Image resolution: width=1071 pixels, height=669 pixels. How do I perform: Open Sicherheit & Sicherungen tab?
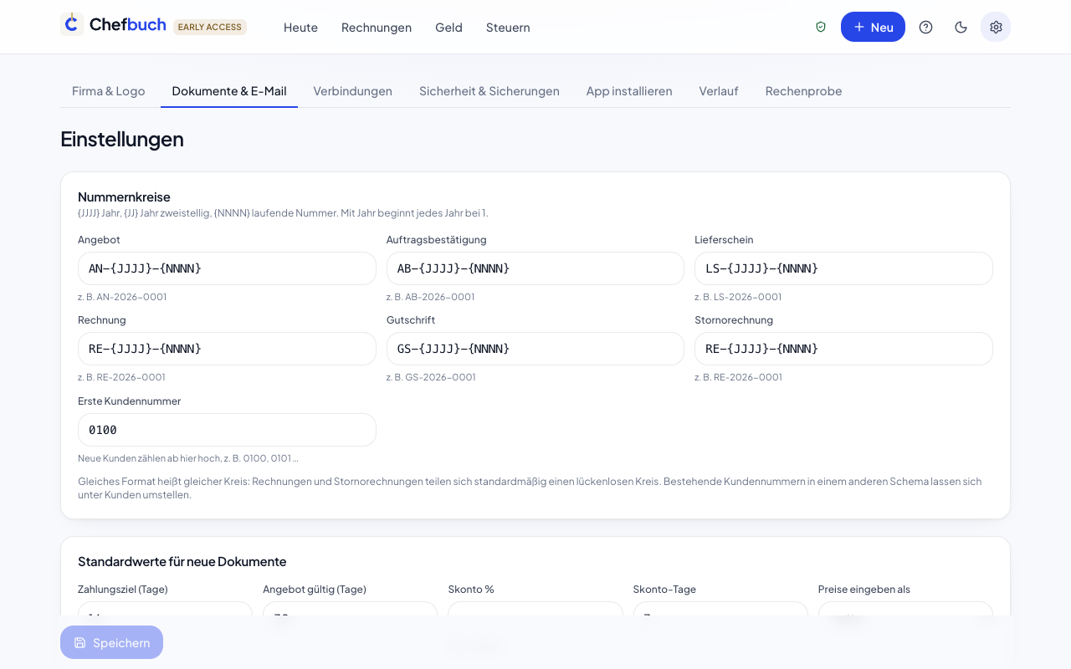(x=489, y=91)
